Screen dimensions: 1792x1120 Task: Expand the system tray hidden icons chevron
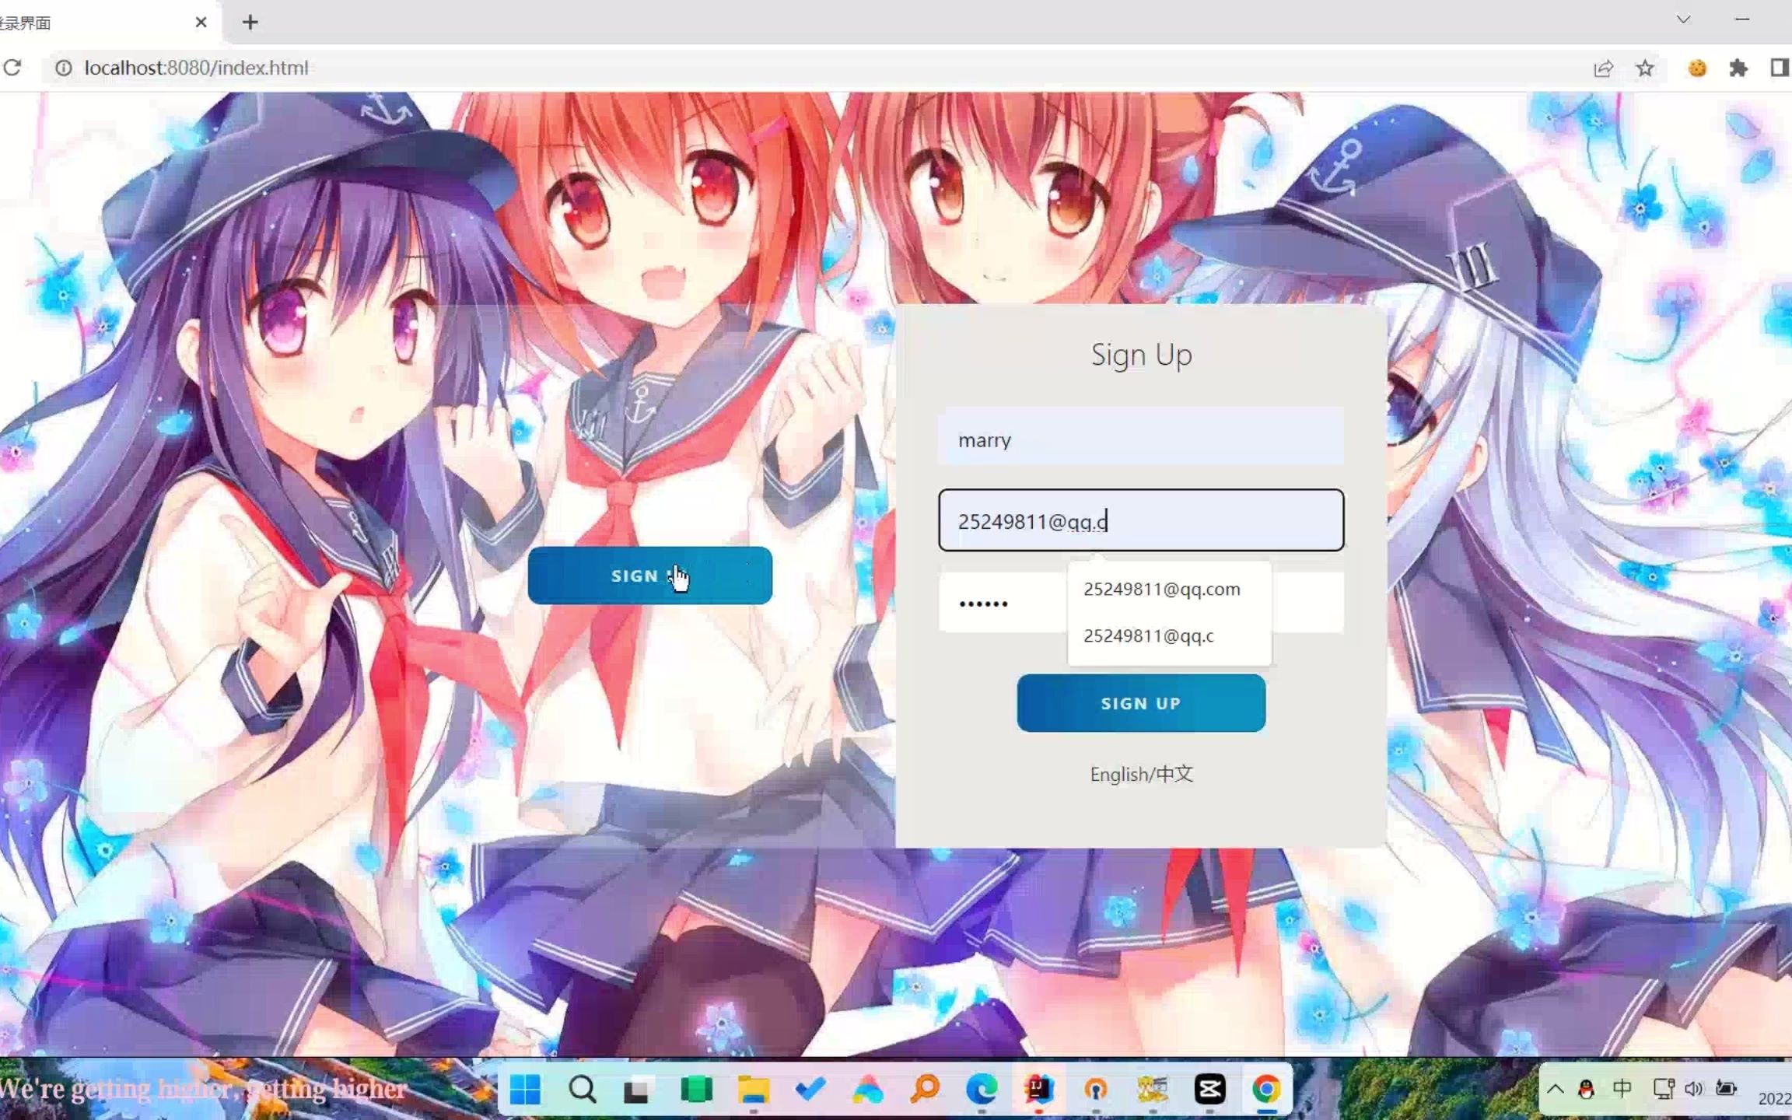[x=1555, y=1089]
